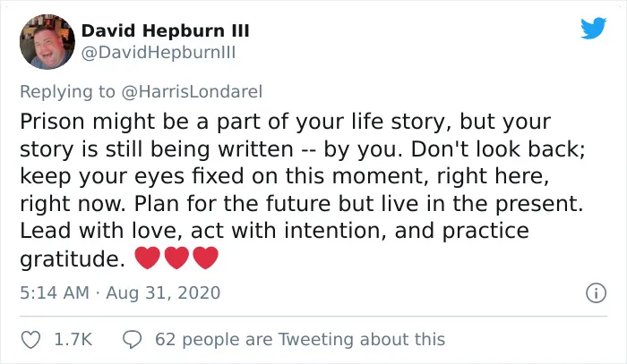
Task: Open the tweet info circle icon
Action: point(596,293)
